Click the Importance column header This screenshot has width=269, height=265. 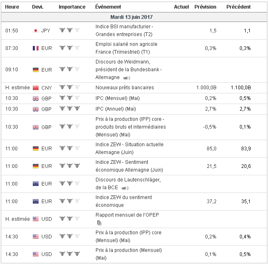pyautogui.click(x=72, y=7)
